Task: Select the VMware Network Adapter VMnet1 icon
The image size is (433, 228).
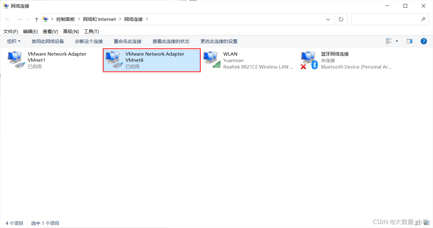Action: pyautogui.click(x=16, y=60)
